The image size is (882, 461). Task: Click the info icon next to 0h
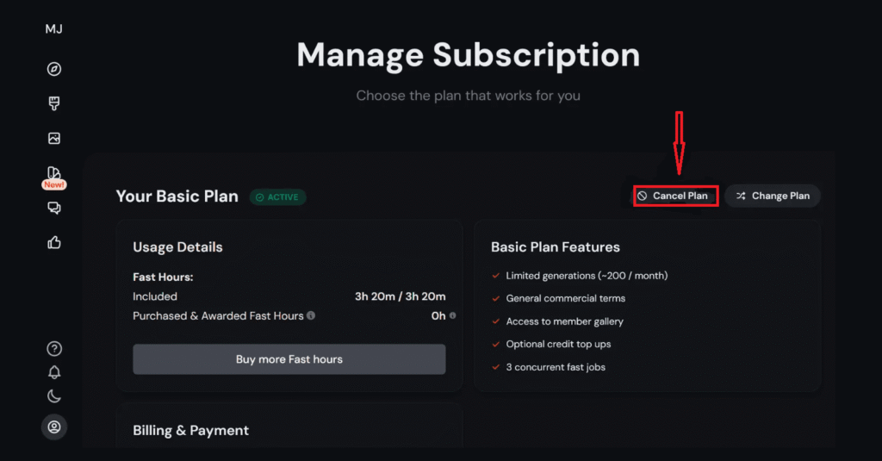tap(453, 315)
